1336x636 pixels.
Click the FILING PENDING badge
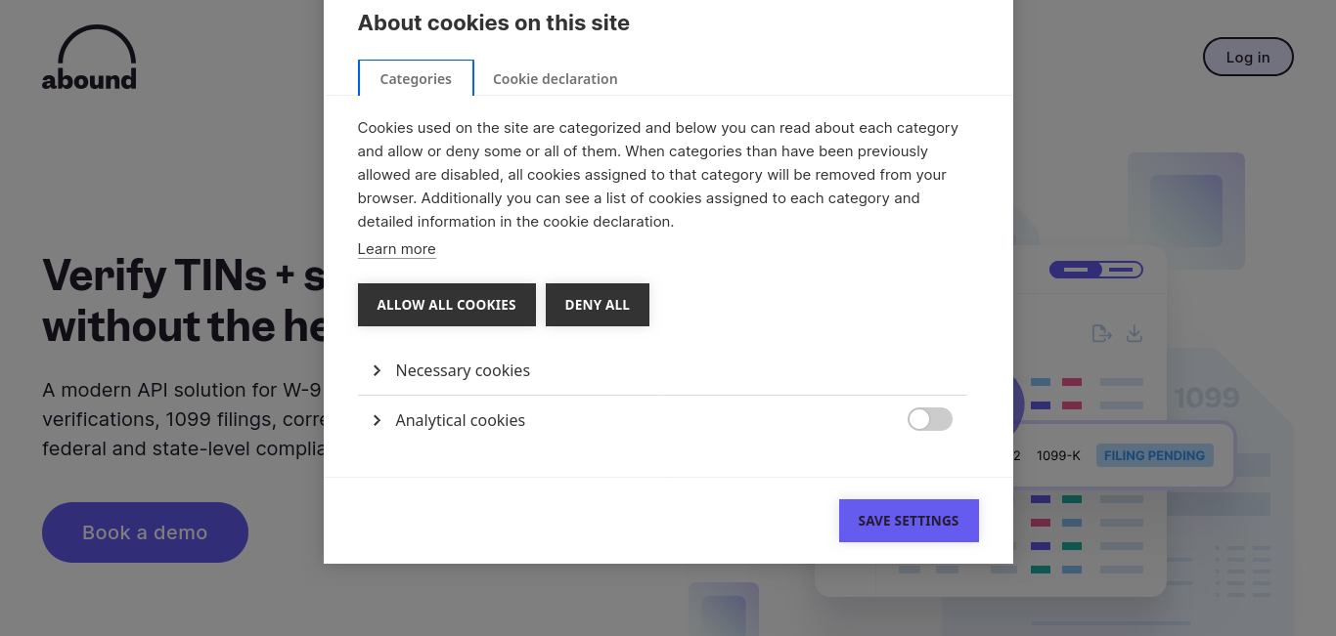coord(1155,455)
